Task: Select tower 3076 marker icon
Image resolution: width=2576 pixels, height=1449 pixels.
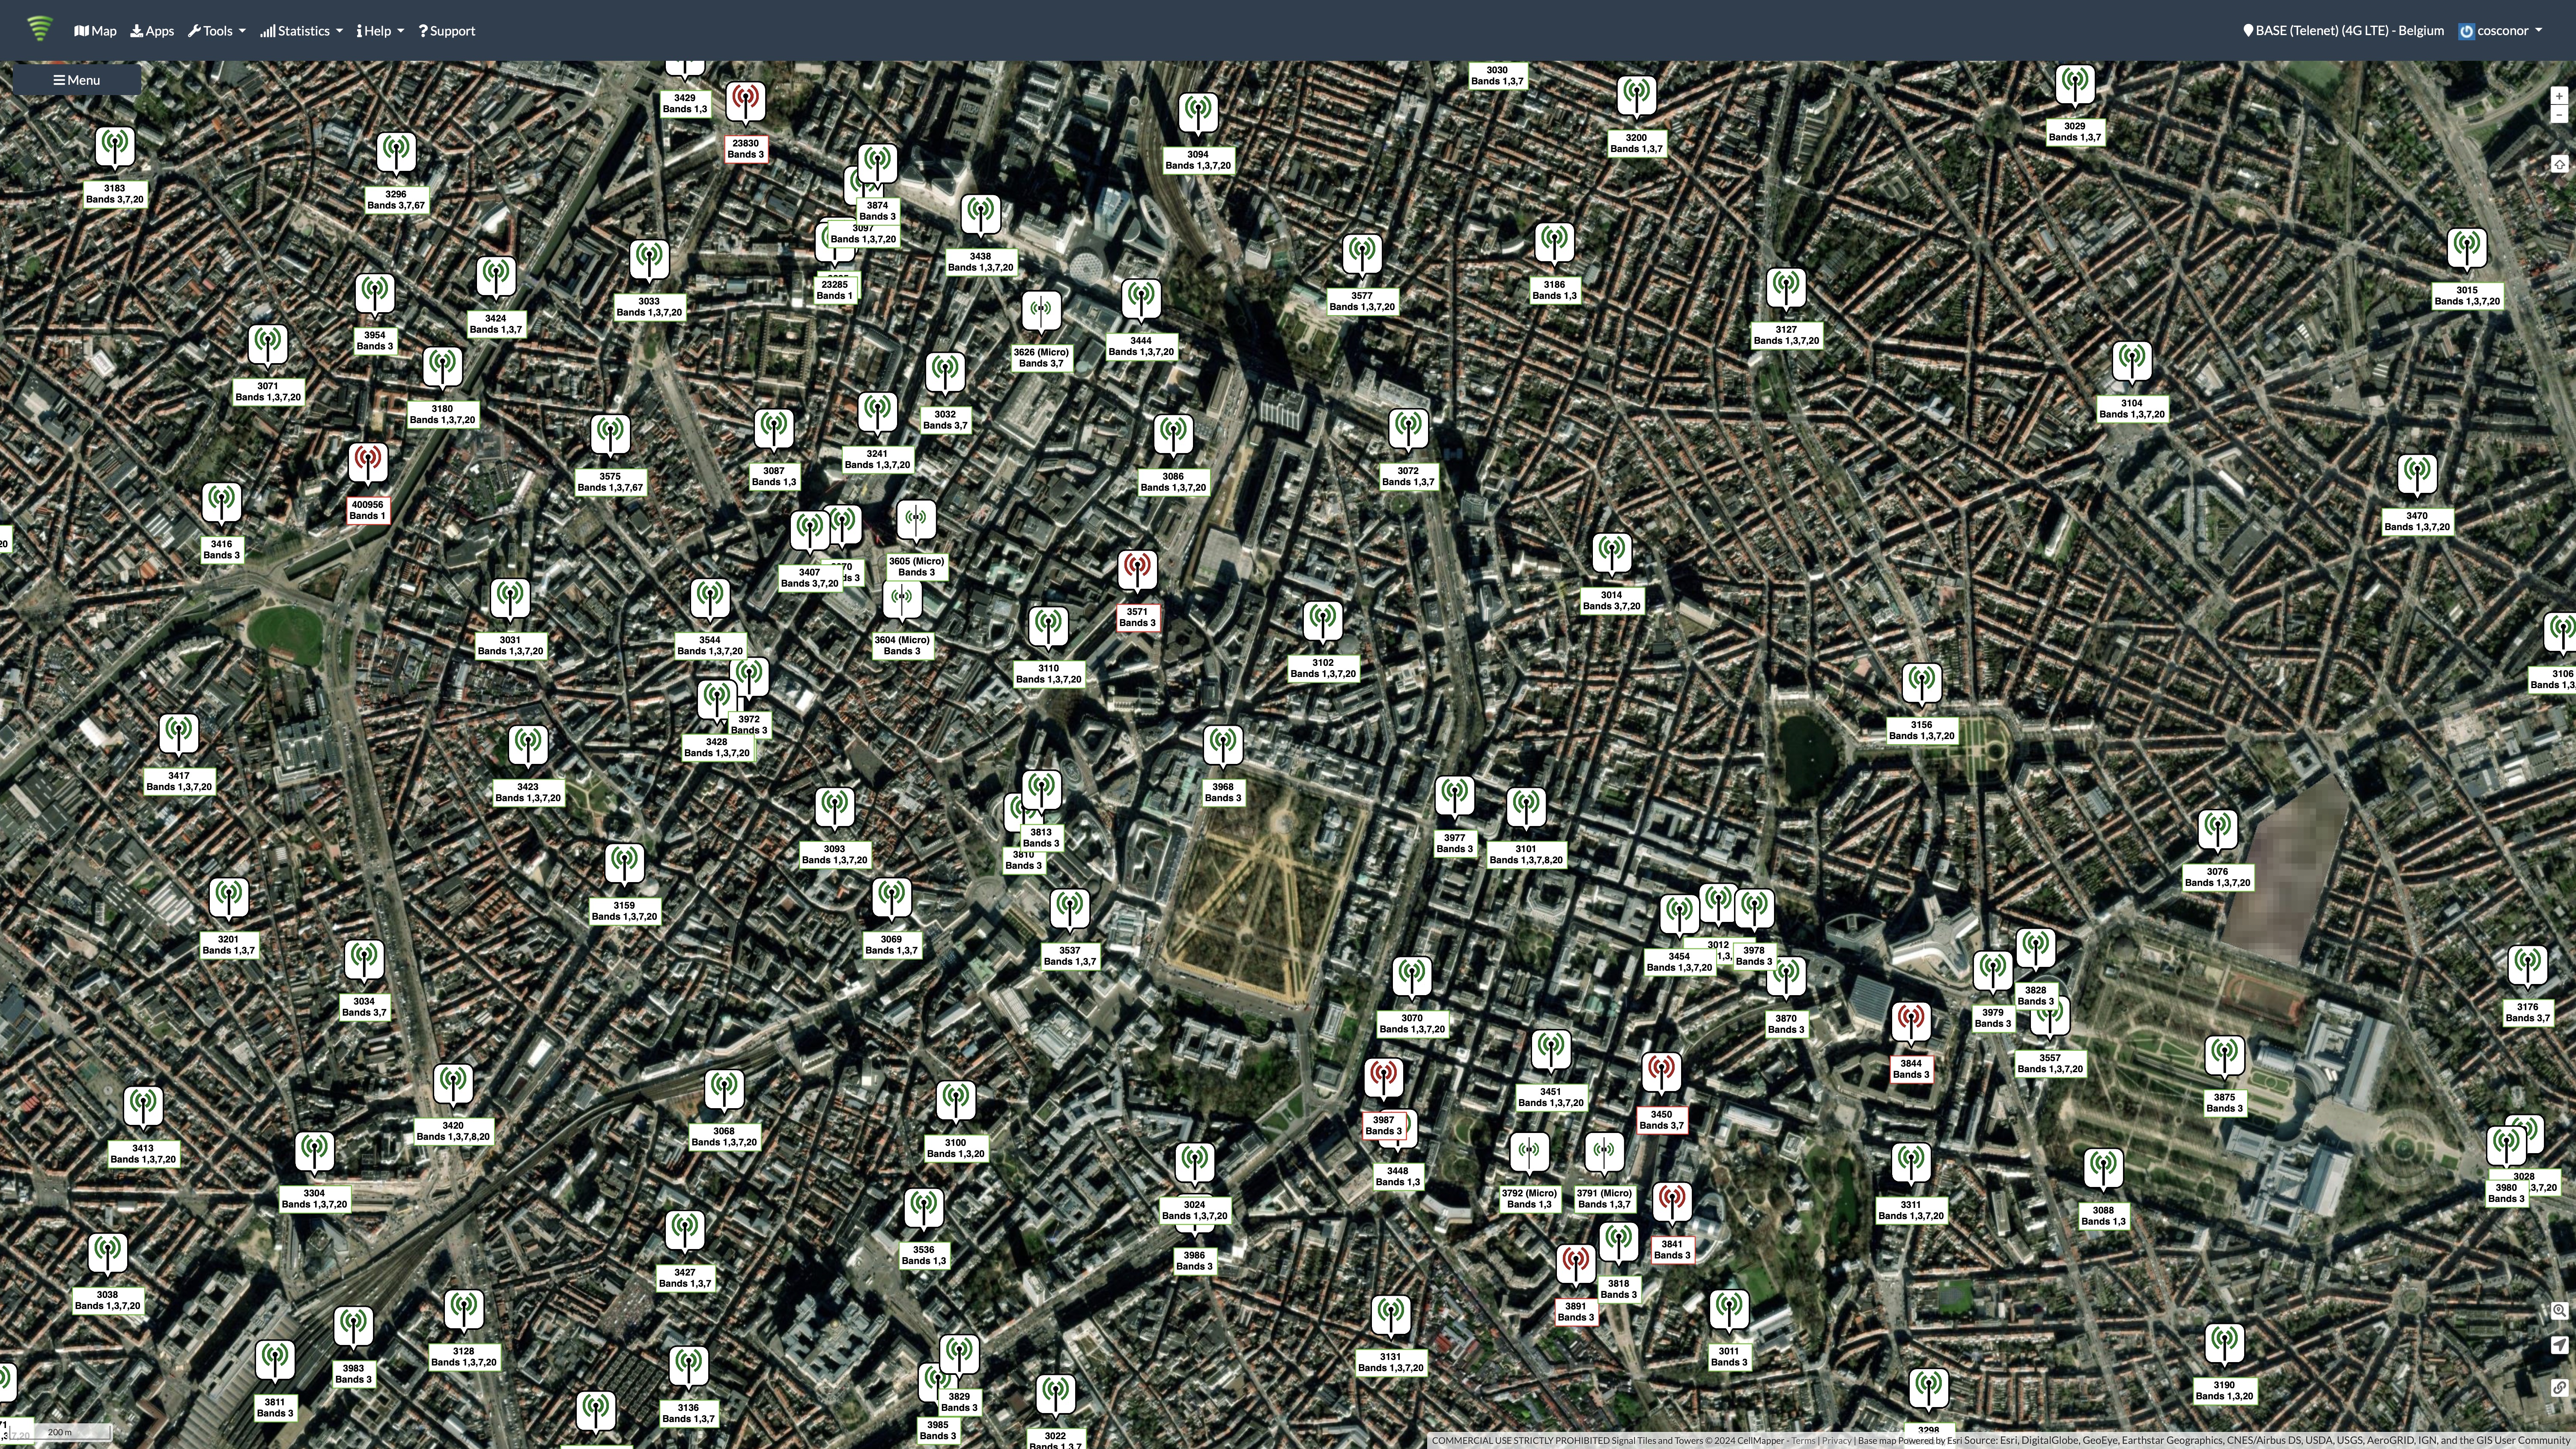Action: pyautogui.click(x=2217, y=832)
